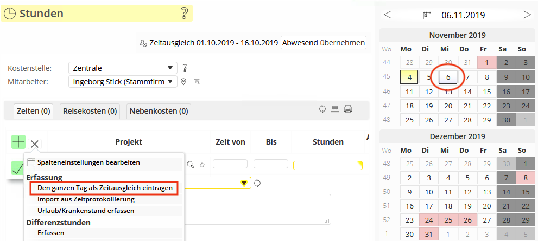538x241 pixels.
Task: Click the 'Abwesend übernehmen' button
Action: click(x=323, y=42)
